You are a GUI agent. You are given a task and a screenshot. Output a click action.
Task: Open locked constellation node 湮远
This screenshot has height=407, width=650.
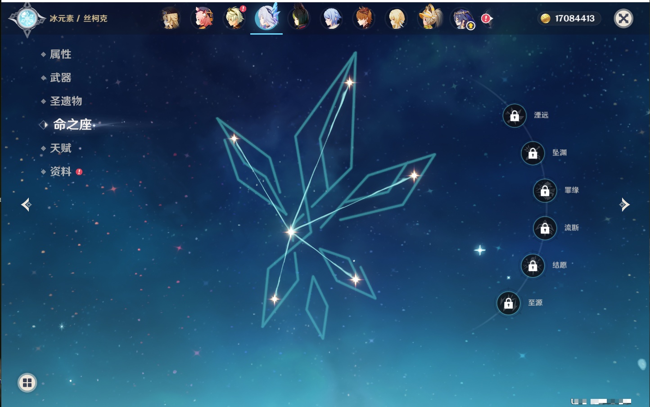tap(515, 116)
